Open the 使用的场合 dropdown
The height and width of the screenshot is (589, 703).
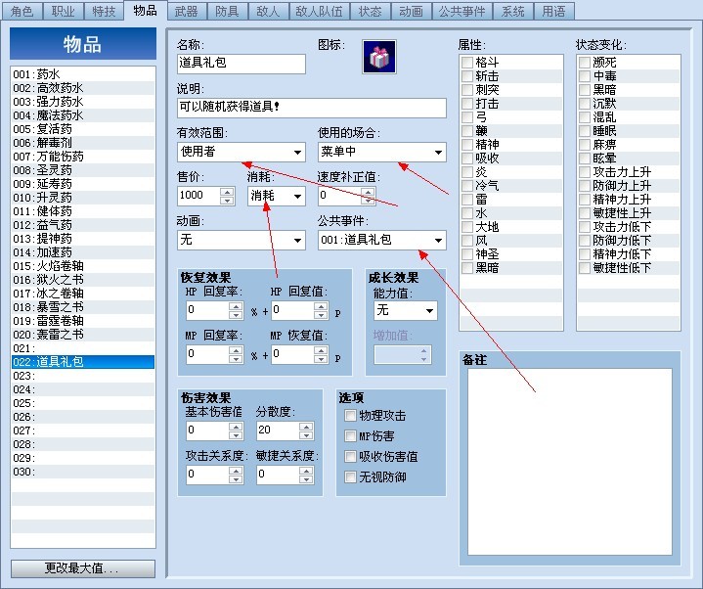pyautogui.click(x=382, y=152)
